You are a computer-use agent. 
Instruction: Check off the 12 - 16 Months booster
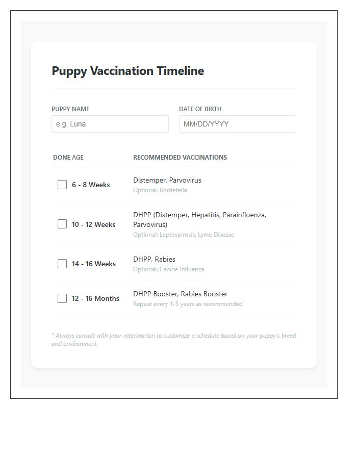coord(62,298)
